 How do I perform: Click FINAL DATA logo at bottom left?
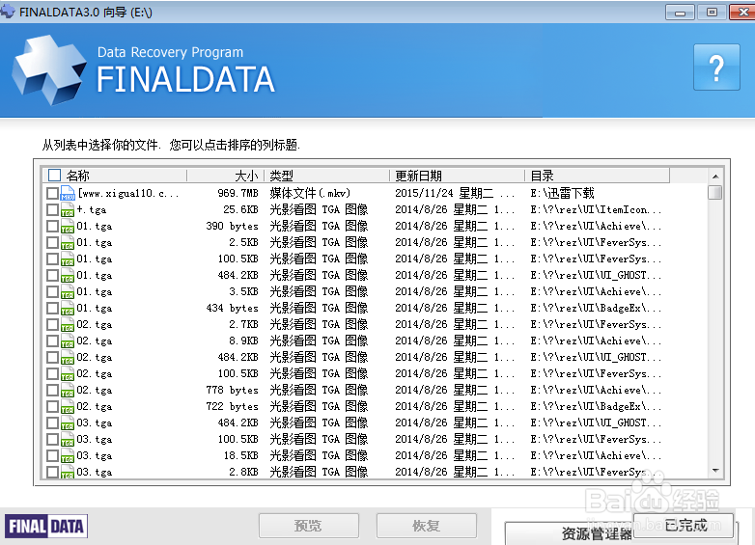coord(46,527)
